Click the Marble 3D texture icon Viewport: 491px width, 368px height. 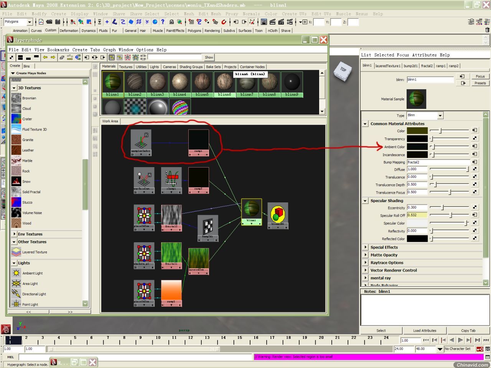tap(16, 161)
